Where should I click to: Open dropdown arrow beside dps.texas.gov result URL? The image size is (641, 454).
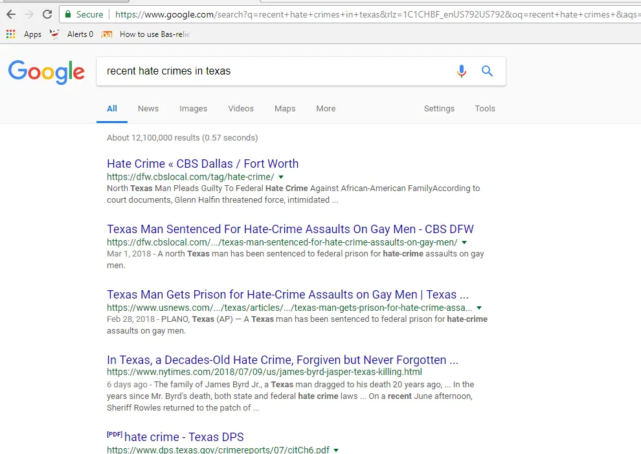336,450
